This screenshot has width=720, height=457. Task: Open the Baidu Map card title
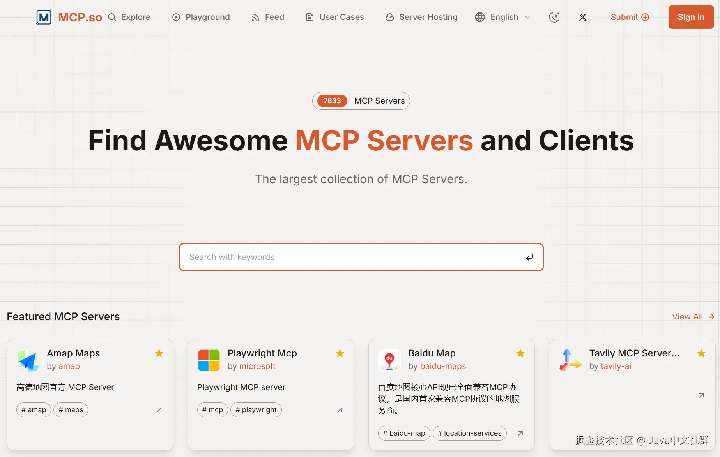[x=432, y=353]
